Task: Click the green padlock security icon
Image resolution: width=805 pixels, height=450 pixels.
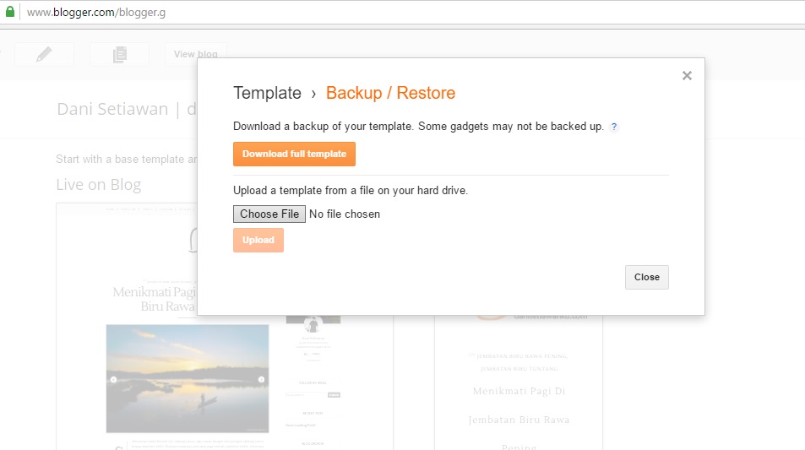Action: [10, 12]
